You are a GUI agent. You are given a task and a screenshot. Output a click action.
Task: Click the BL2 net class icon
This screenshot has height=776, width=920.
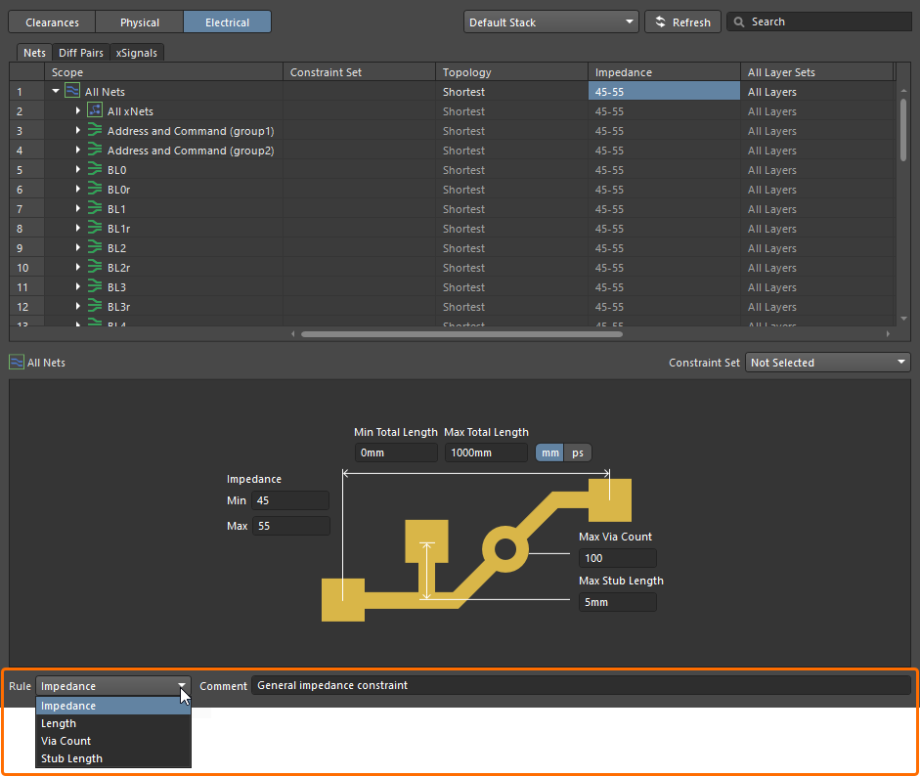(x=95, y=248)
